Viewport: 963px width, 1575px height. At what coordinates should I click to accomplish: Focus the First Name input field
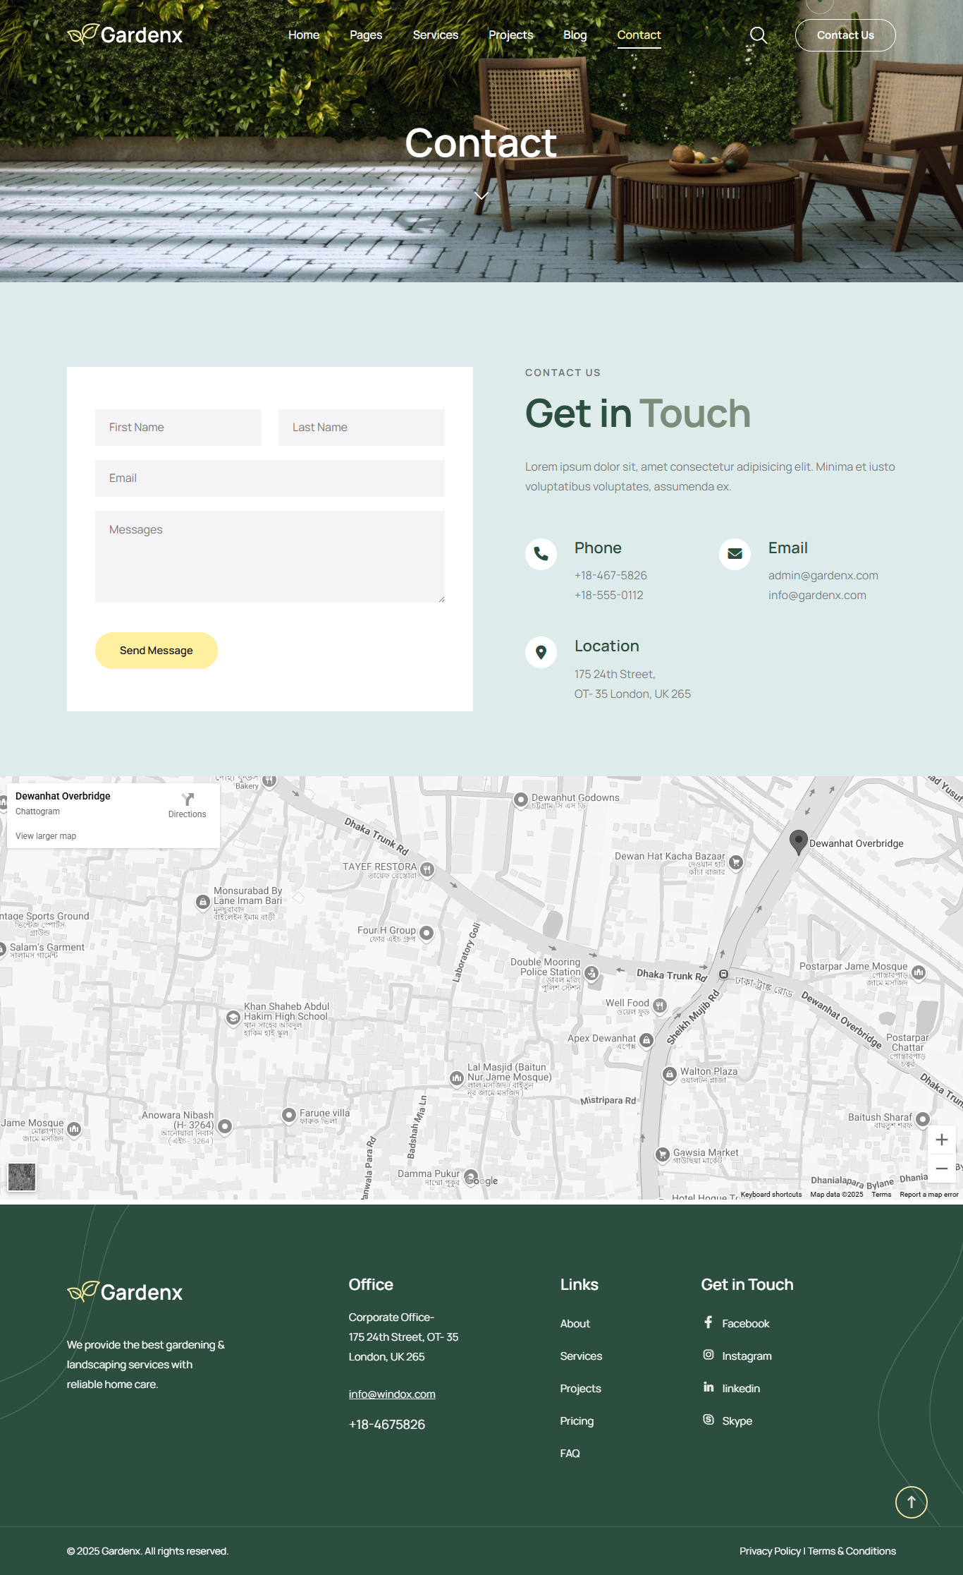point(178,428)
